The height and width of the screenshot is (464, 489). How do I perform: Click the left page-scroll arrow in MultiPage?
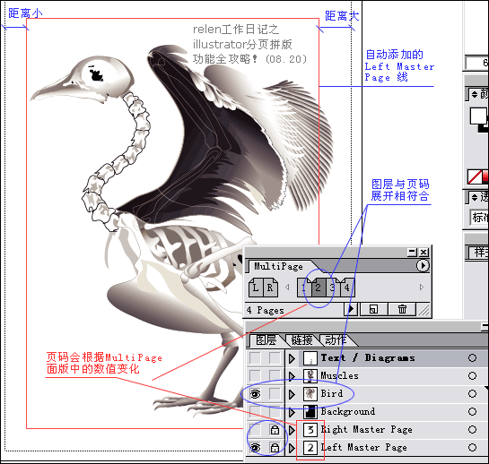coord(287,287)
